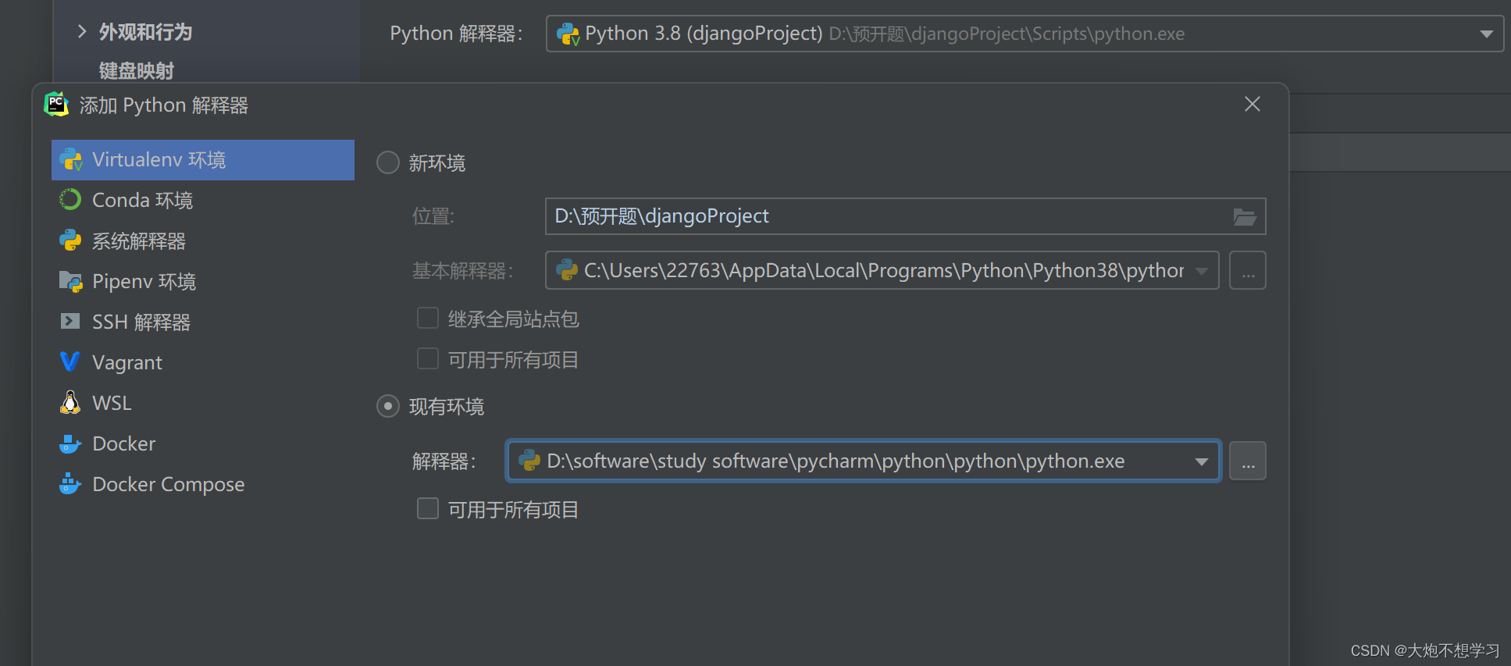Click the Docker whale icon
Viewport: 1511px width, 666px height.
(x=70, y=443)
